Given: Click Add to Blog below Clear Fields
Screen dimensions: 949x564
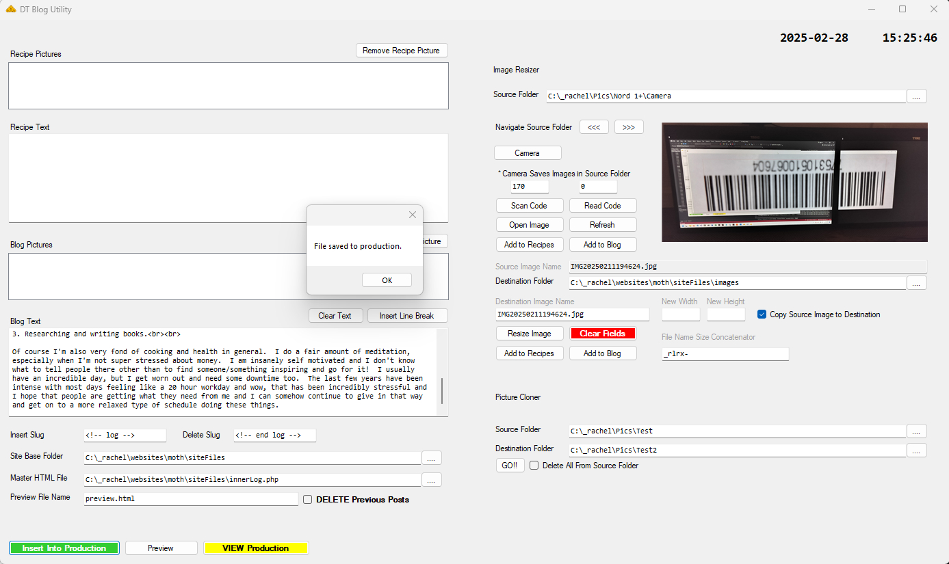Looking at the screenshot, I should tap(603, 353).
